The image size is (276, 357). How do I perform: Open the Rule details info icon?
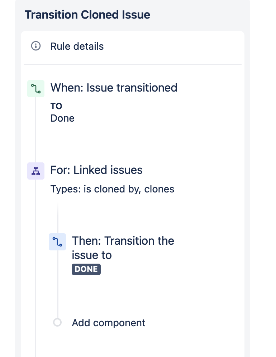click(36, 46)
